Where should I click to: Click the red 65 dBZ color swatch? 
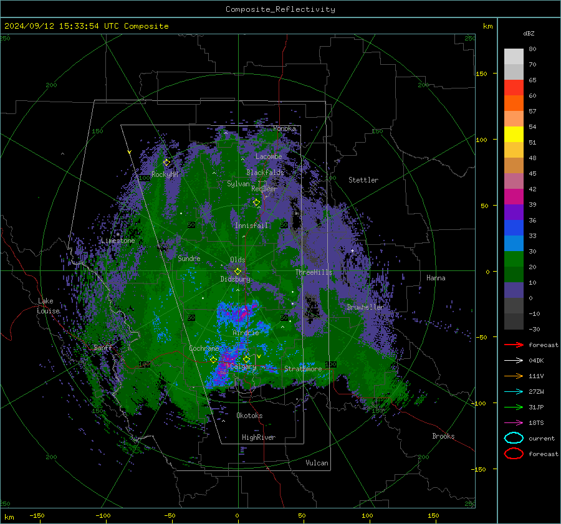tap(514, 88)
